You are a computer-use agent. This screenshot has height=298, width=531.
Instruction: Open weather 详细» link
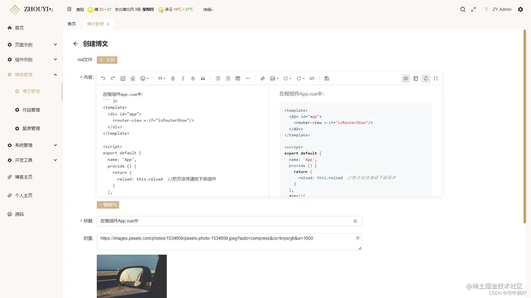pyautogui.click(x=208, y=10)
